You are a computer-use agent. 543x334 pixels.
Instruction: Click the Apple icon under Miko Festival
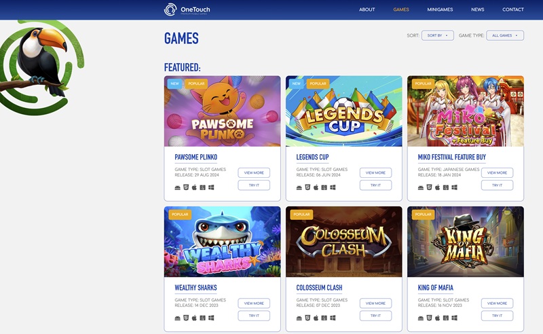[x=437, y=187]
